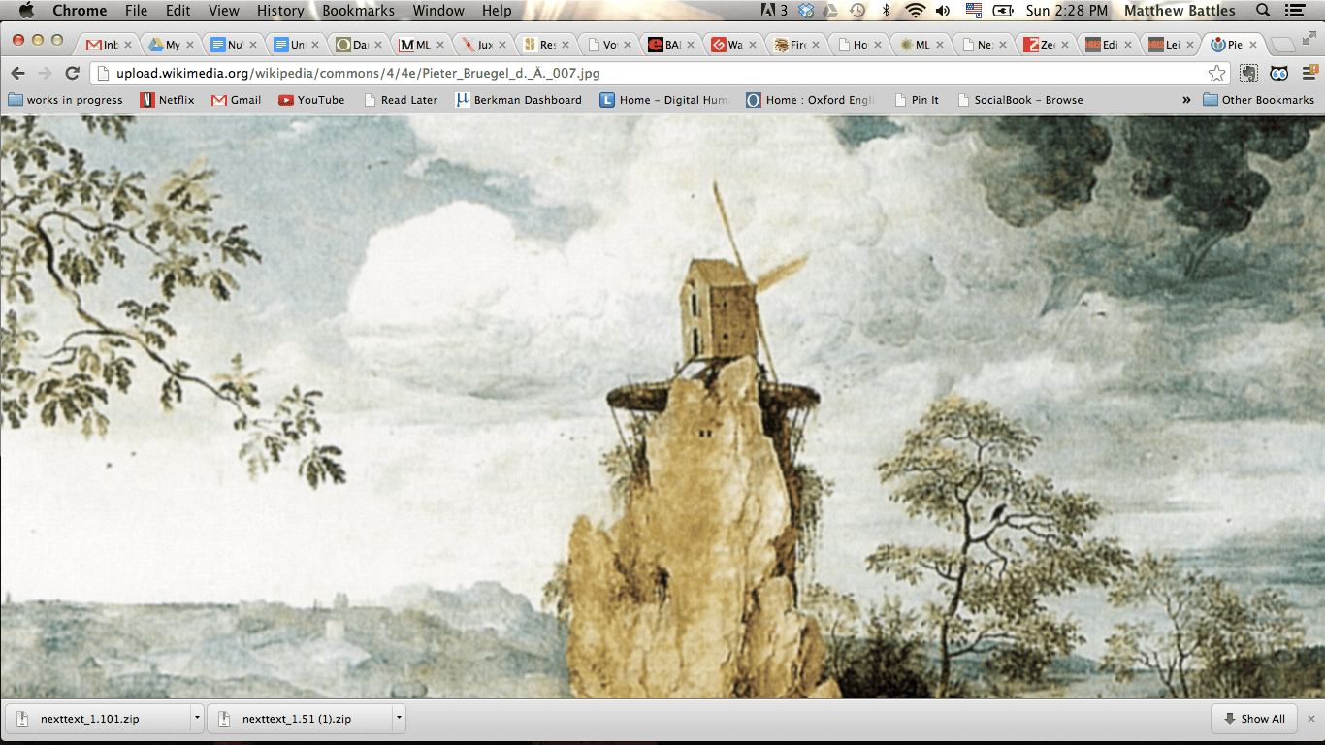The image size is (1325, 745).
Task: Expand options for nexttext_1.51 (1).zip download
Action: pyautogui.click(x=399, y=719)
